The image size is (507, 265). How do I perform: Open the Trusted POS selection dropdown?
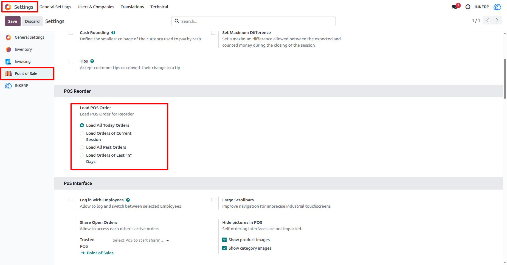pos(140,240)
